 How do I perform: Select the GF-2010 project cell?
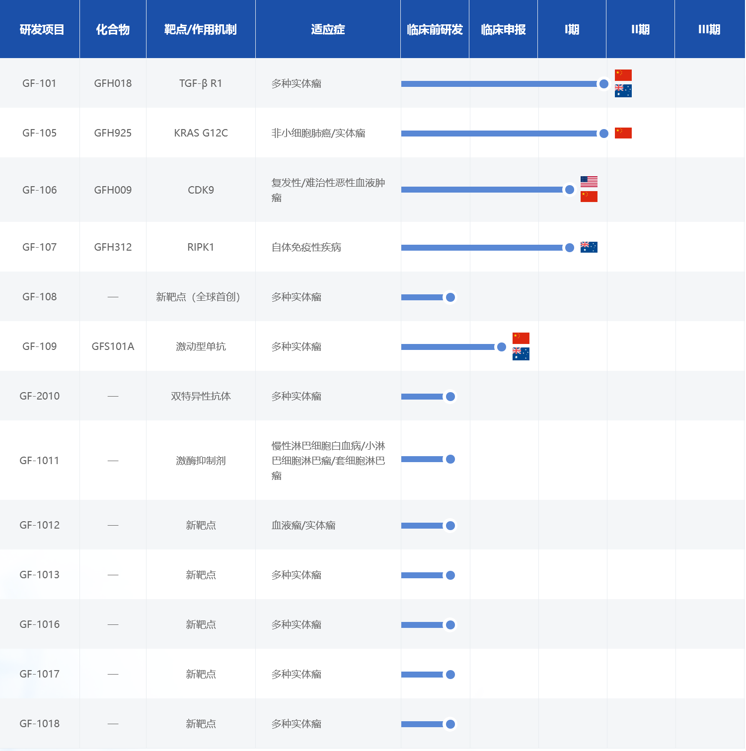39,396
